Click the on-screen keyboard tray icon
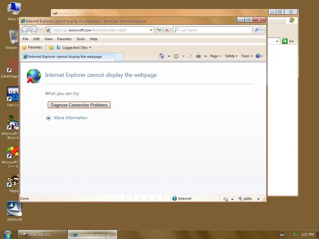The image size is (319, 239). 282,235
